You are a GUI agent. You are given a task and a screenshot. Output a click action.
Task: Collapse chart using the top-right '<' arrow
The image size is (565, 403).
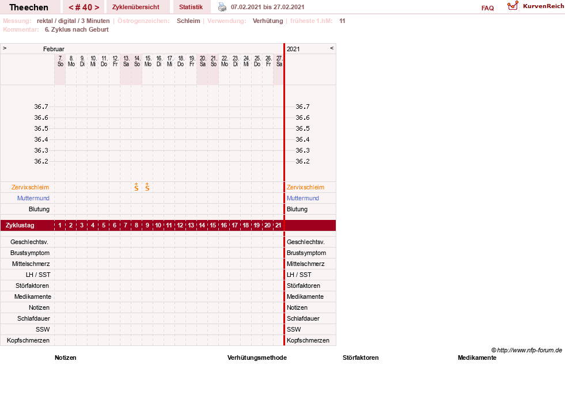coord(332,48)
